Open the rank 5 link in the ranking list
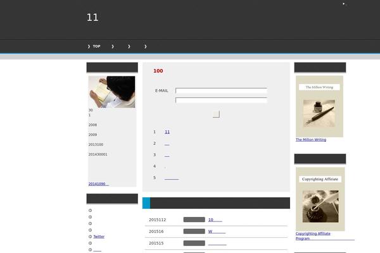380x253 pixels. pyautogui.click(x=171, y=178)
